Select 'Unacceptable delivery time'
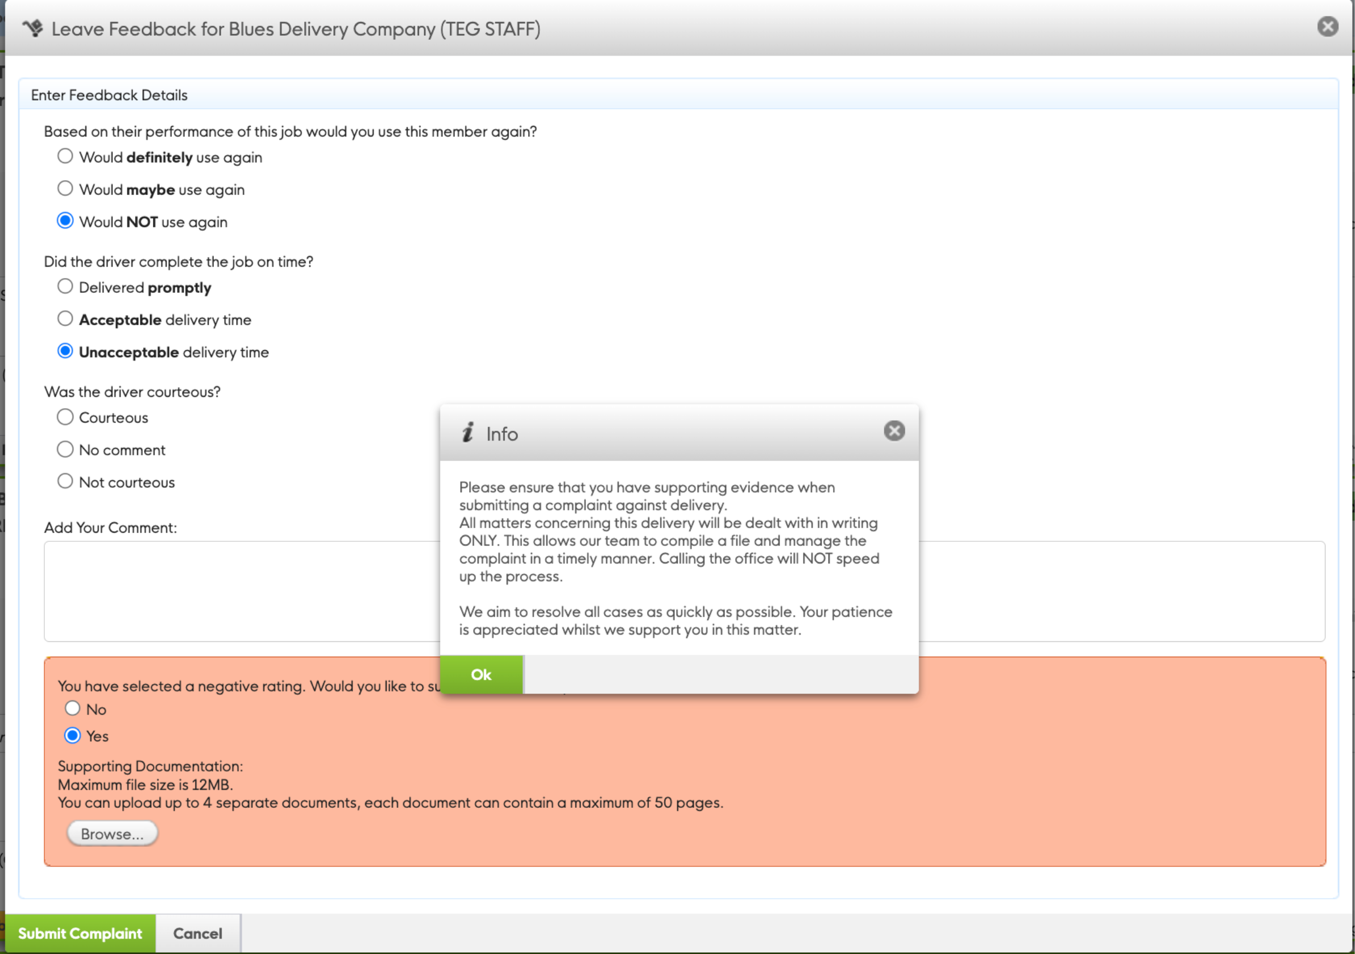Viewport: 1355px width, 954px height. pyautogui.click(x=65, y=351)
